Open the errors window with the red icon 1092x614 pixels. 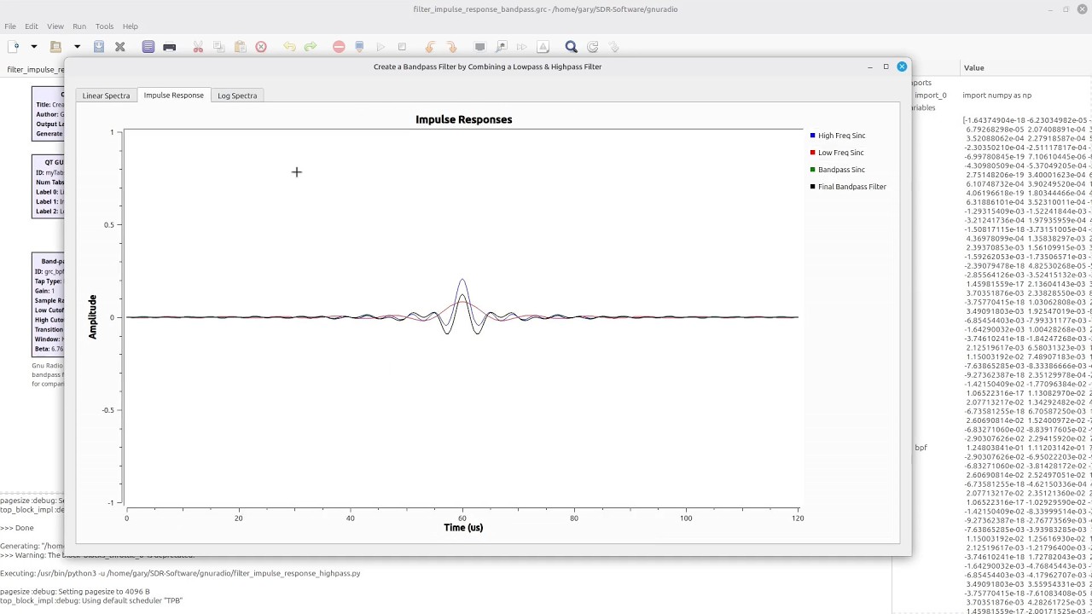(x=339, y=47)
